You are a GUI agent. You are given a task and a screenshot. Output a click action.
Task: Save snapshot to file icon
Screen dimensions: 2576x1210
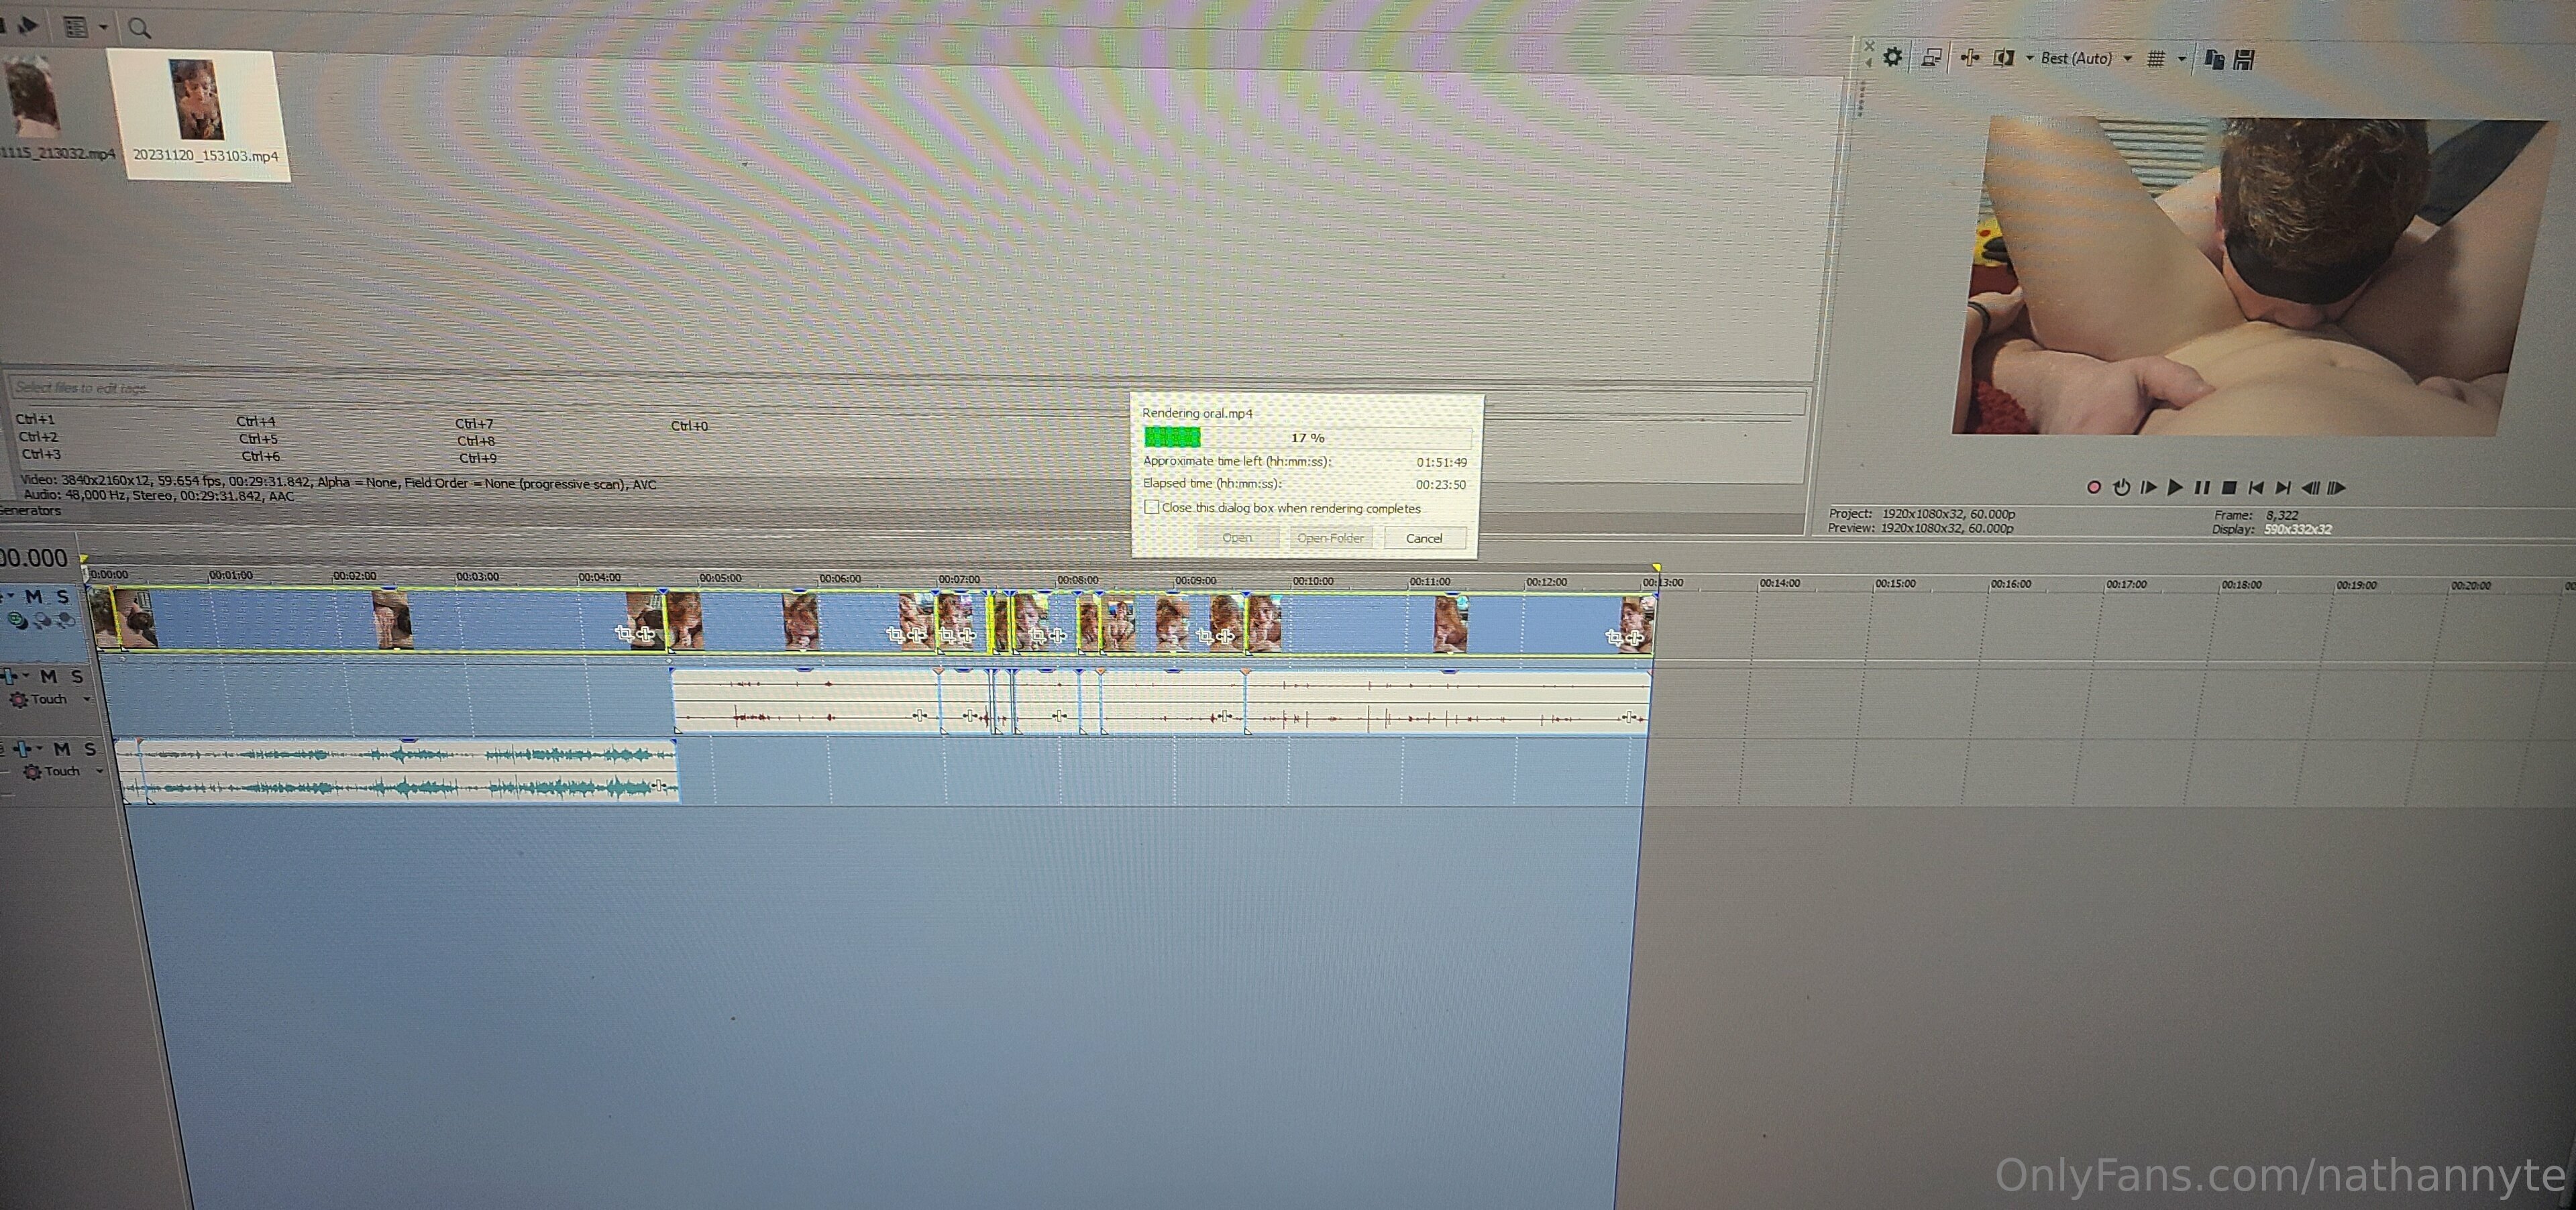coord(2244,60)
